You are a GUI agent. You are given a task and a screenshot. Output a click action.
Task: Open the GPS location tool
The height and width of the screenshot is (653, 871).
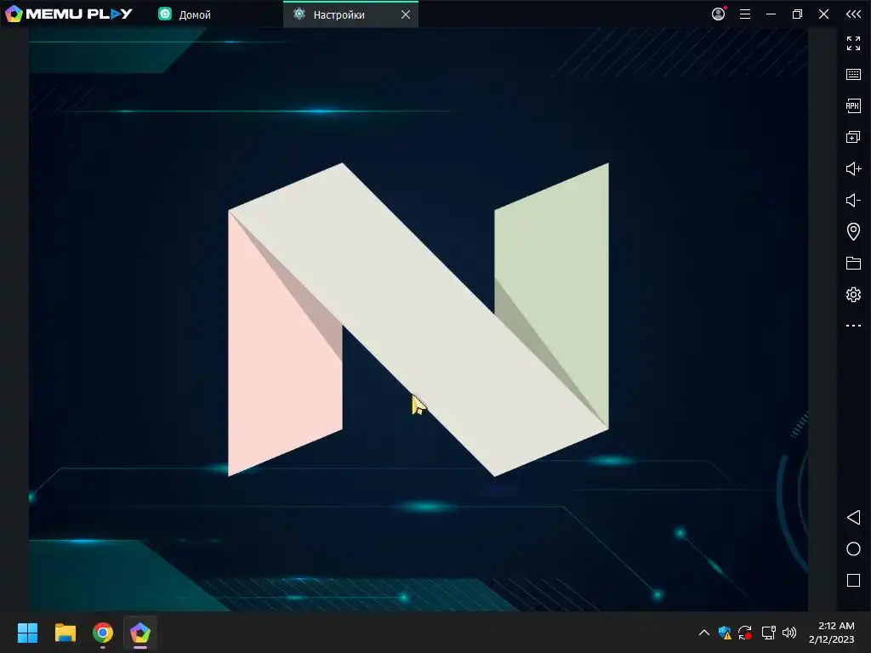pyautogui.click(x=853, y=231)
